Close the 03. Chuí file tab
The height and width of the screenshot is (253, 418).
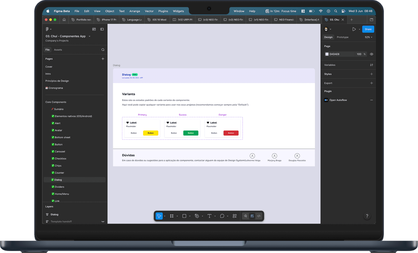coord(343,20)
